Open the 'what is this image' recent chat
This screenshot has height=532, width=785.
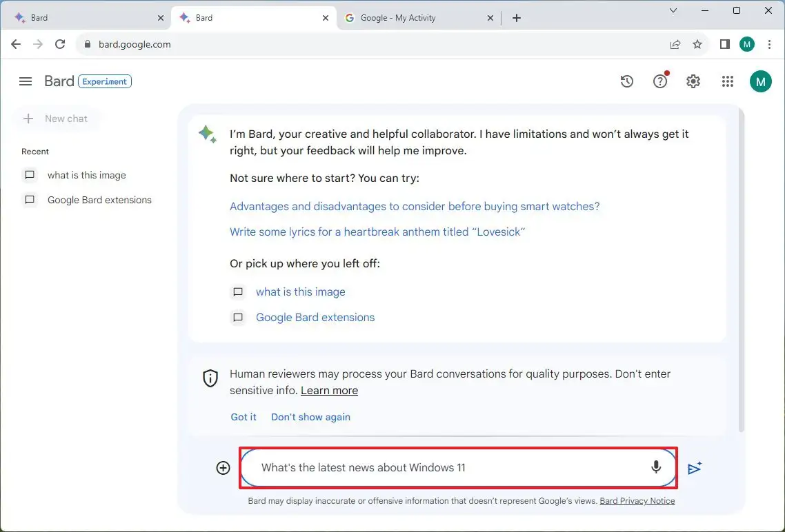tap(86, 175)
